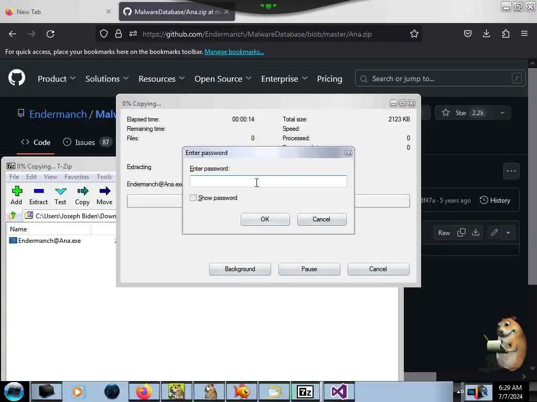Confirm the password with OK
The width and height of the screenshot is (537, 402).
(x=265, y=219)
